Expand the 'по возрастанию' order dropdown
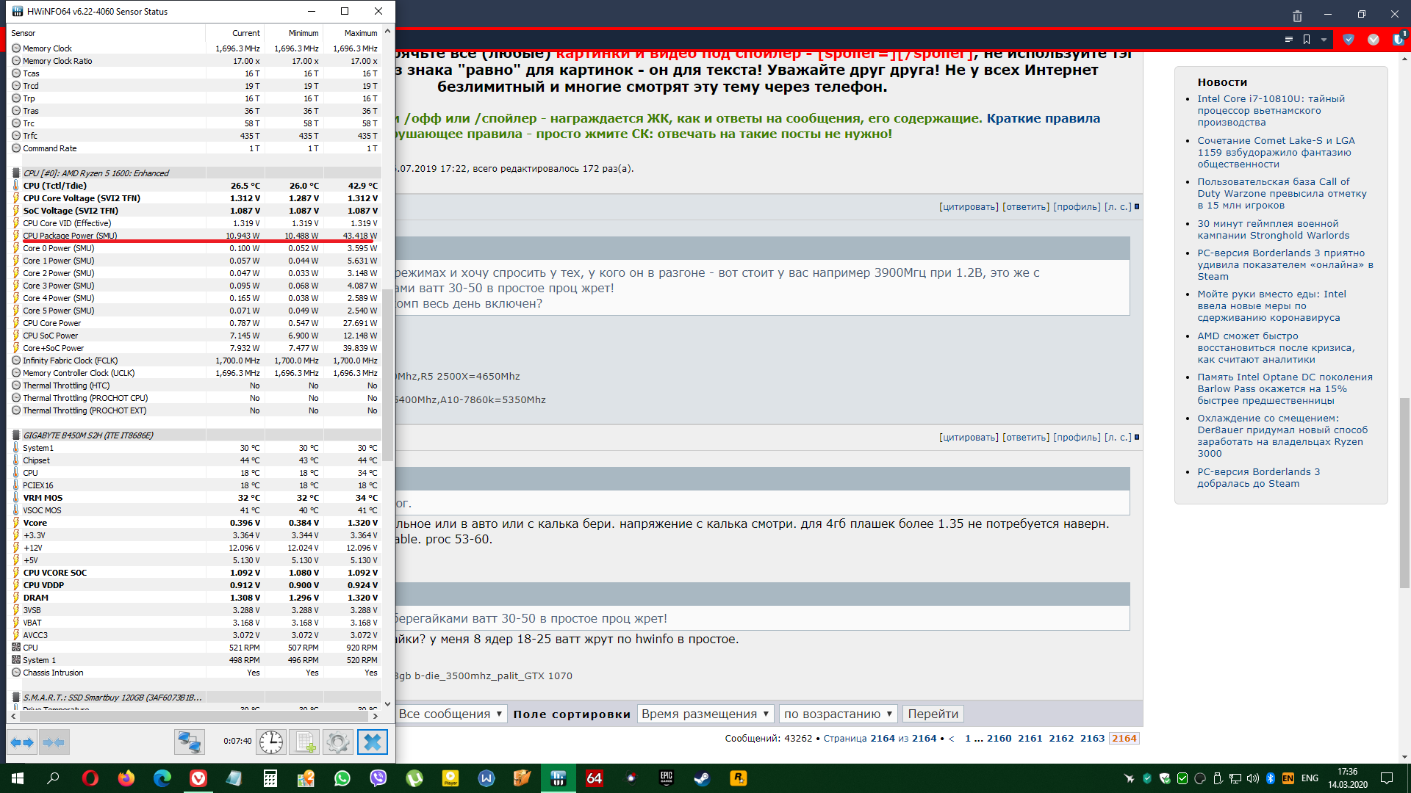The image size is (1411, 793). tap(838, 714)
